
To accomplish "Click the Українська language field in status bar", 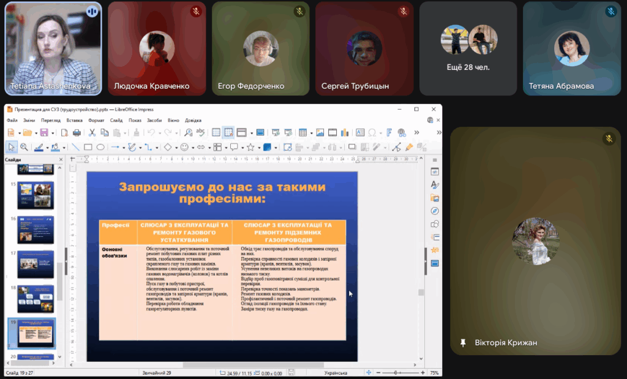I will click(336, 373).
